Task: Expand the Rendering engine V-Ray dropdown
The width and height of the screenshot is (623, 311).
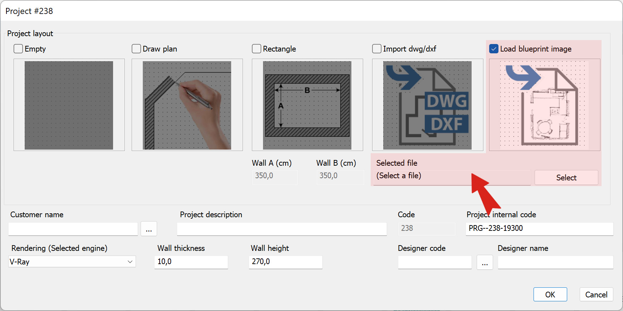Action: [x=72, y=262]
